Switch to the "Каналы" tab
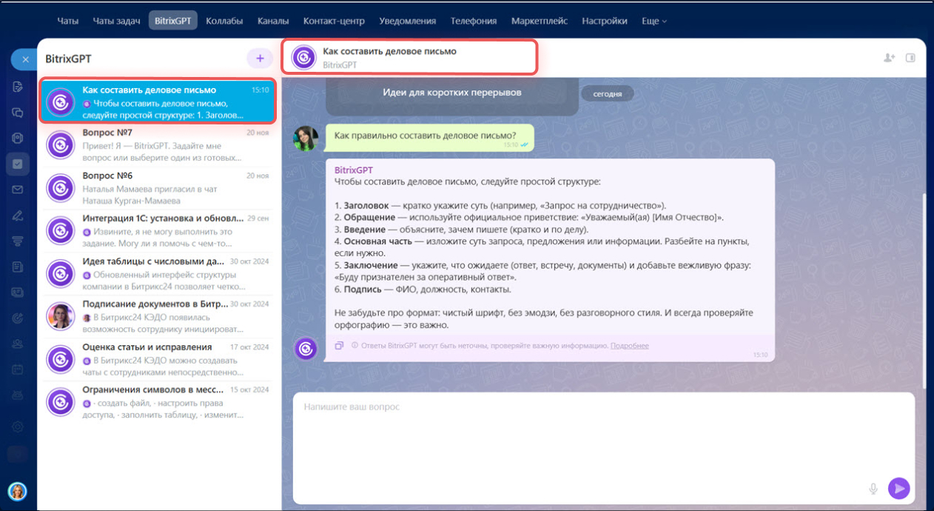934x511 pixels. 273,21
